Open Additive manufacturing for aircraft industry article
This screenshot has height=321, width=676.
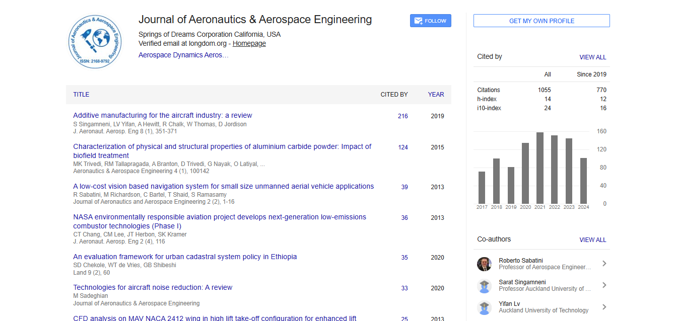click(163, 116)
